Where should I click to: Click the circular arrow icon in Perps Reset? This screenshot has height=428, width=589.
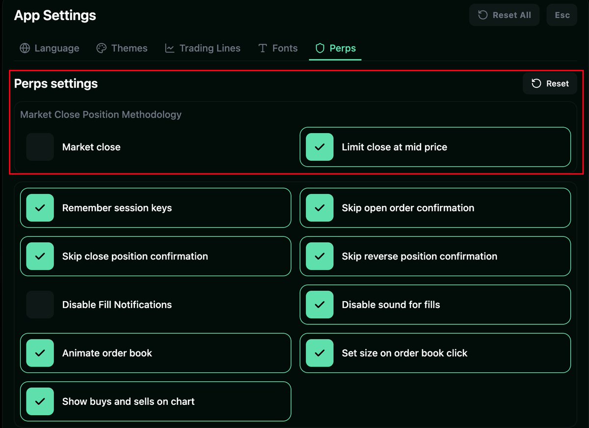coord(536,84)
